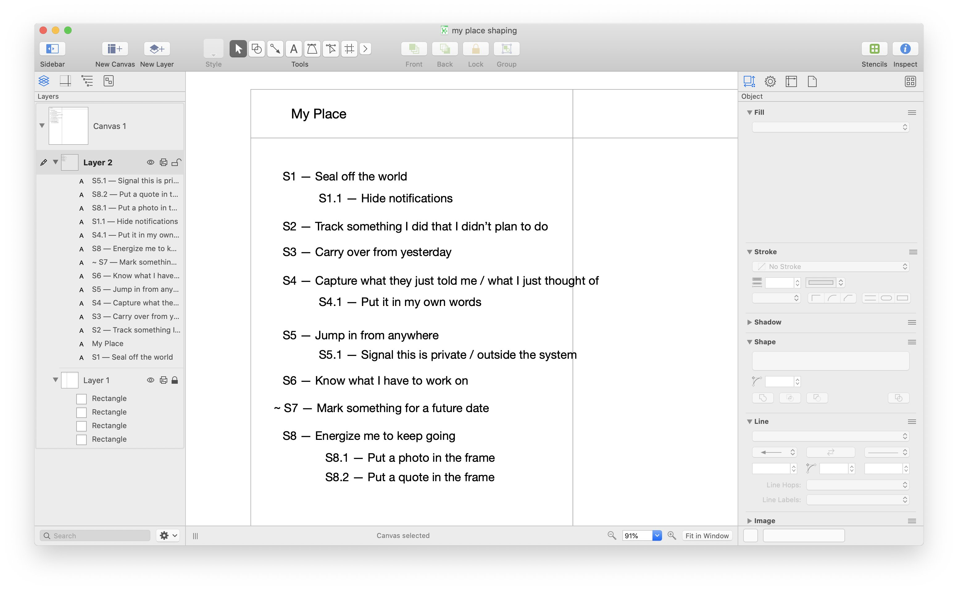
Task: Toggle visibility of Layer 2
Action: tap(151, 162)
